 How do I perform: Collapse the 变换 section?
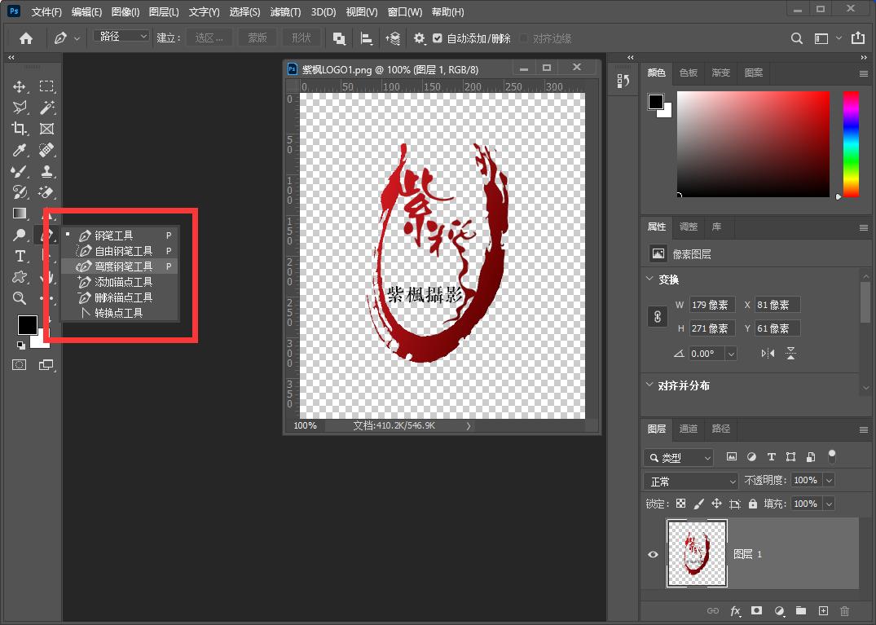click(x=649, y=279)
